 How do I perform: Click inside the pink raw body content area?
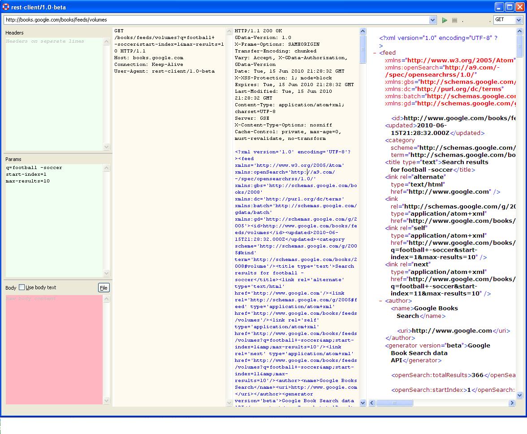(54, 350)
